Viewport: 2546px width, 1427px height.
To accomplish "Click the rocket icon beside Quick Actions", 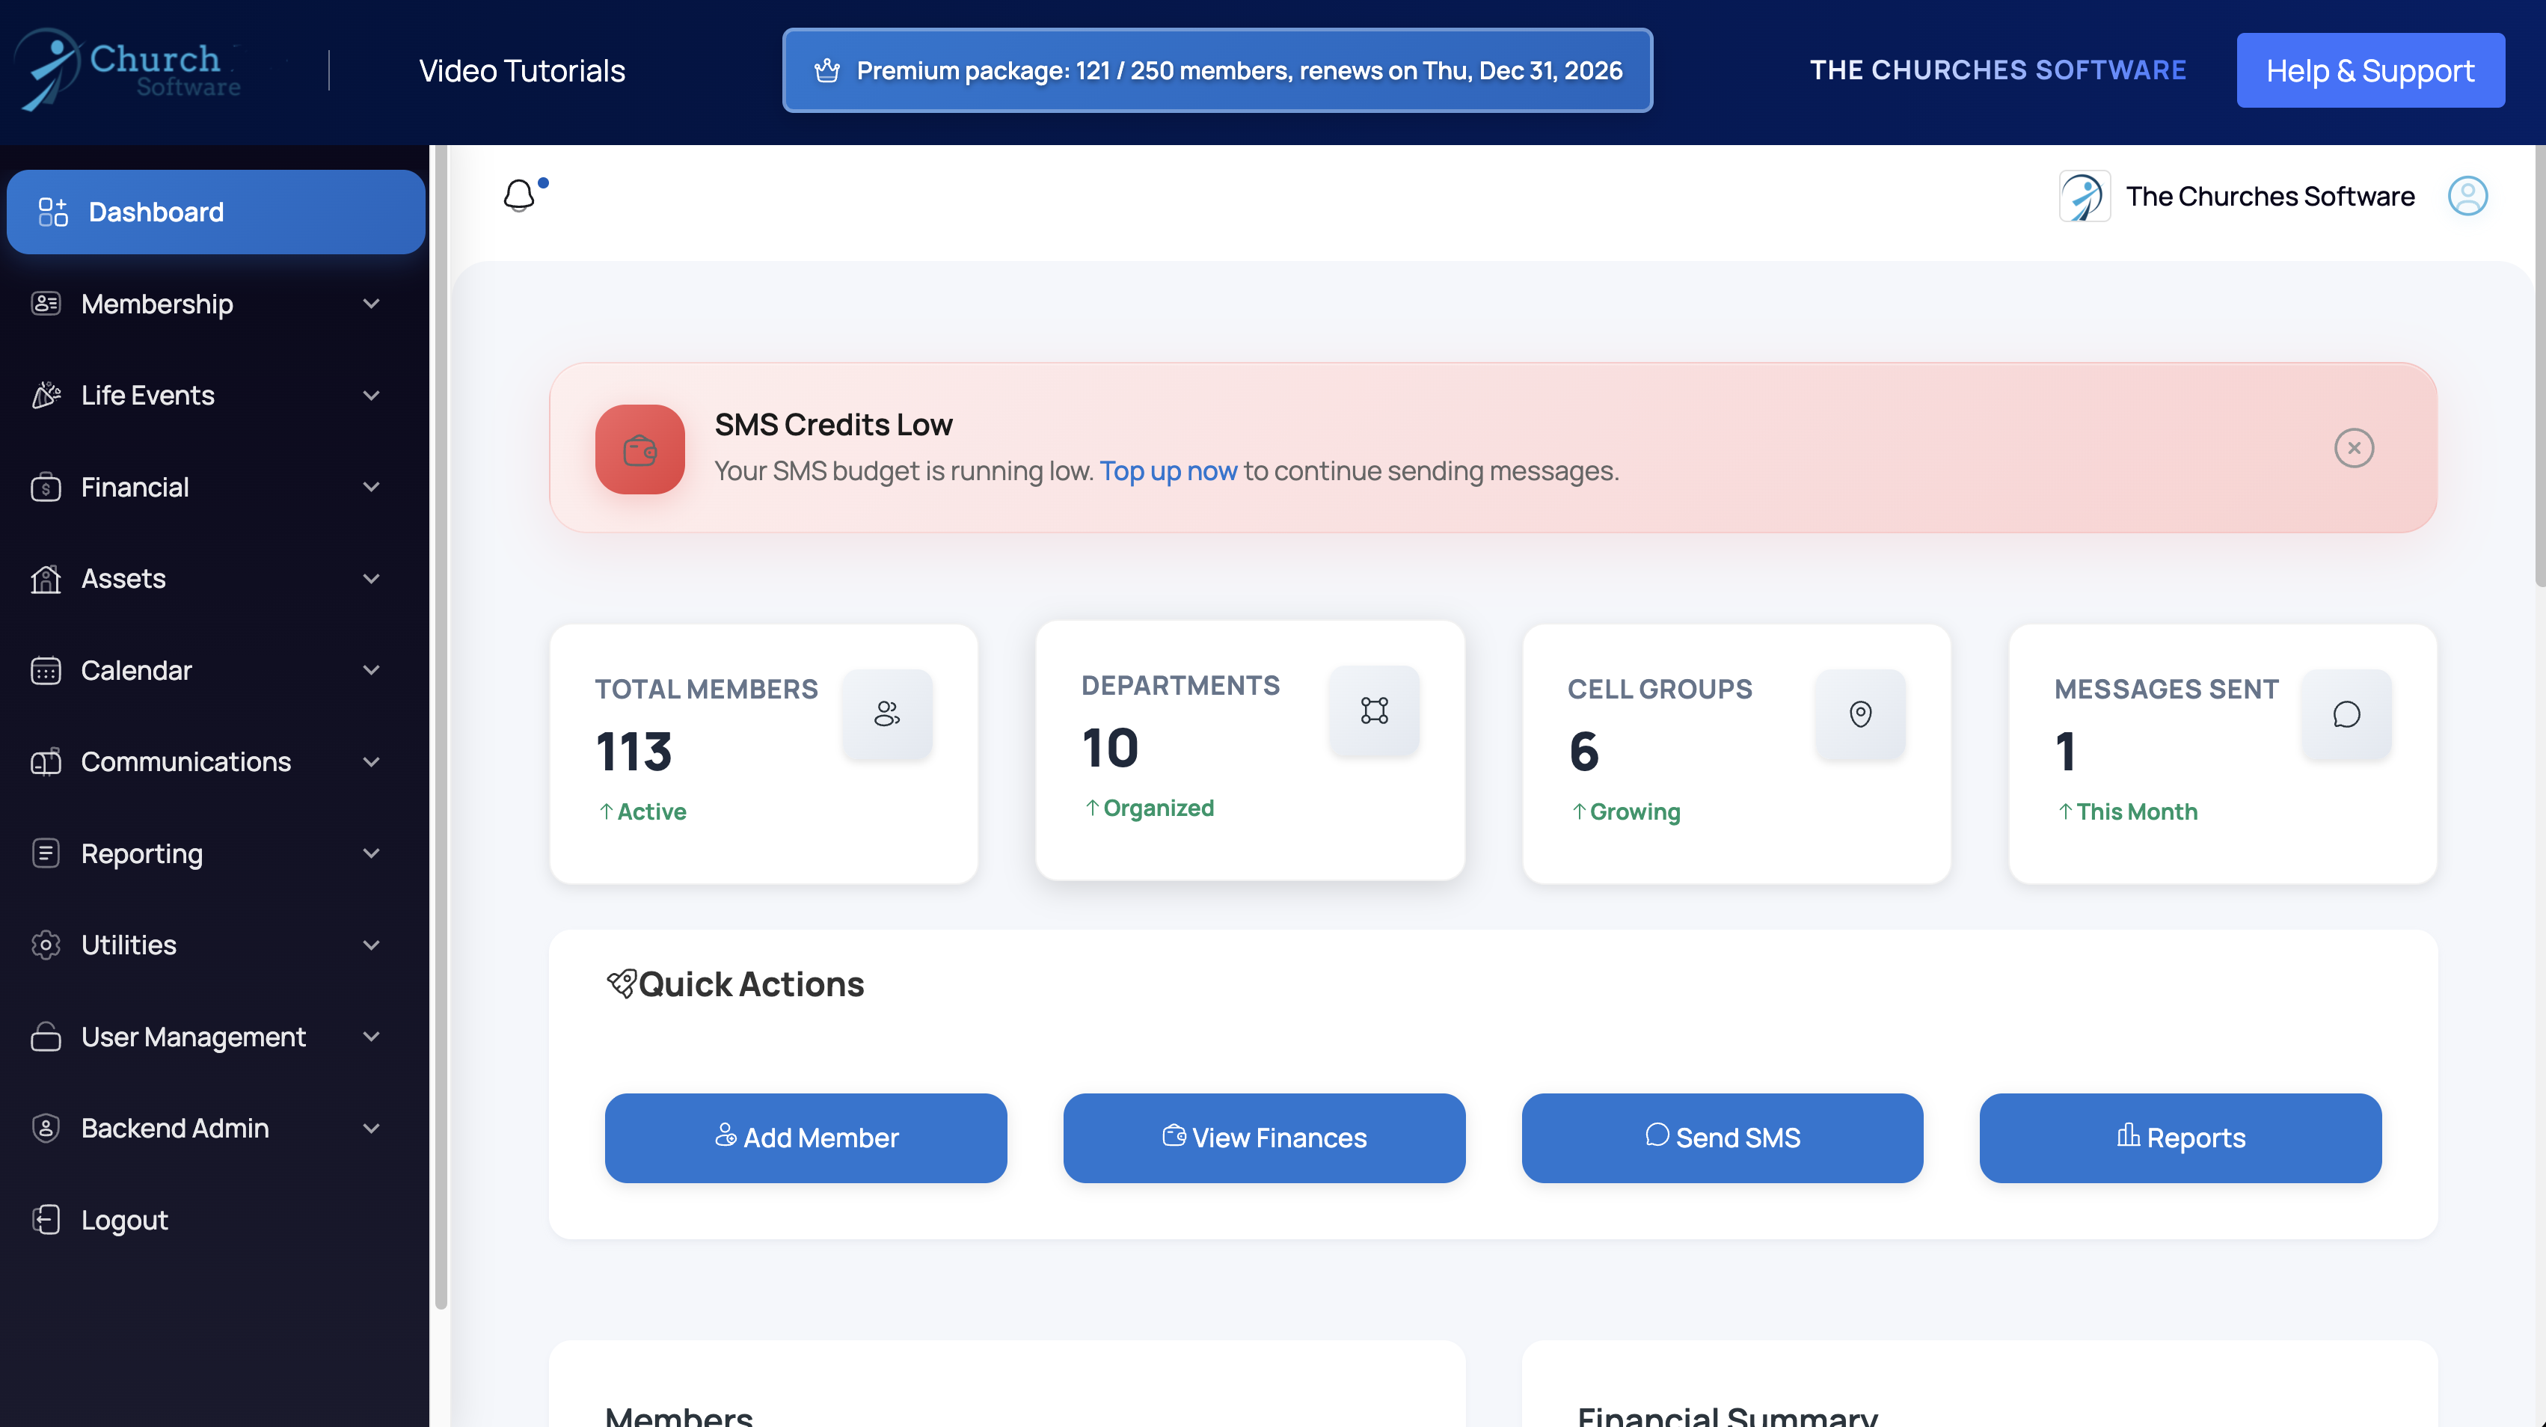I will (x=621, y=983).
